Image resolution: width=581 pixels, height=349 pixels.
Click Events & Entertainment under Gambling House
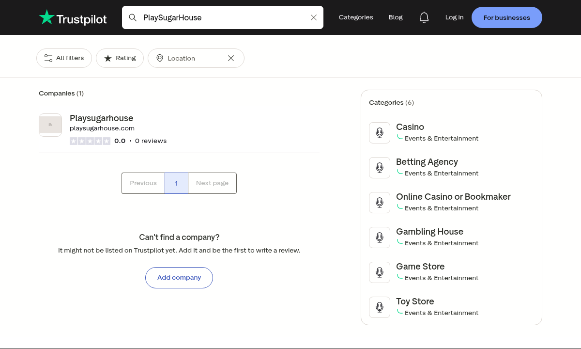tap(442, 243)
